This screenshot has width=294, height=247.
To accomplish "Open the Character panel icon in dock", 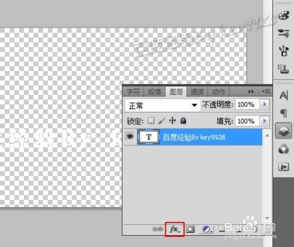I will click(x=283, y=95).
